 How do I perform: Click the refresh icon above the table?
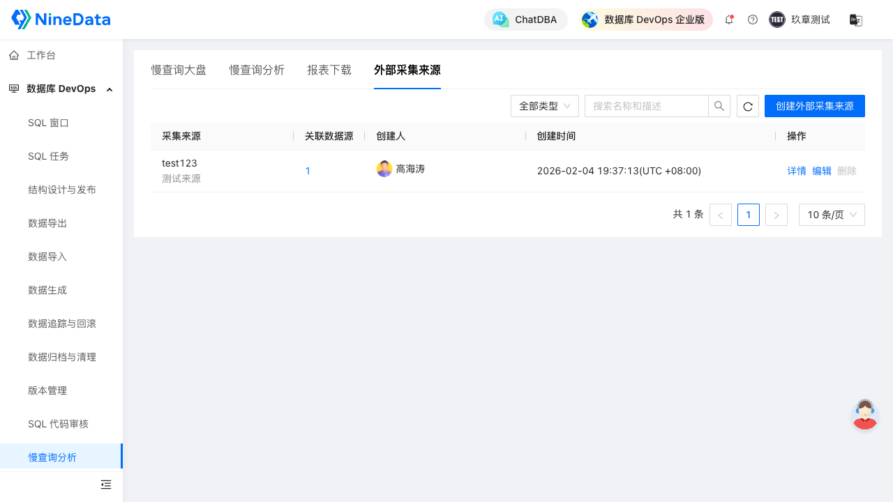(x=747, y=106)
